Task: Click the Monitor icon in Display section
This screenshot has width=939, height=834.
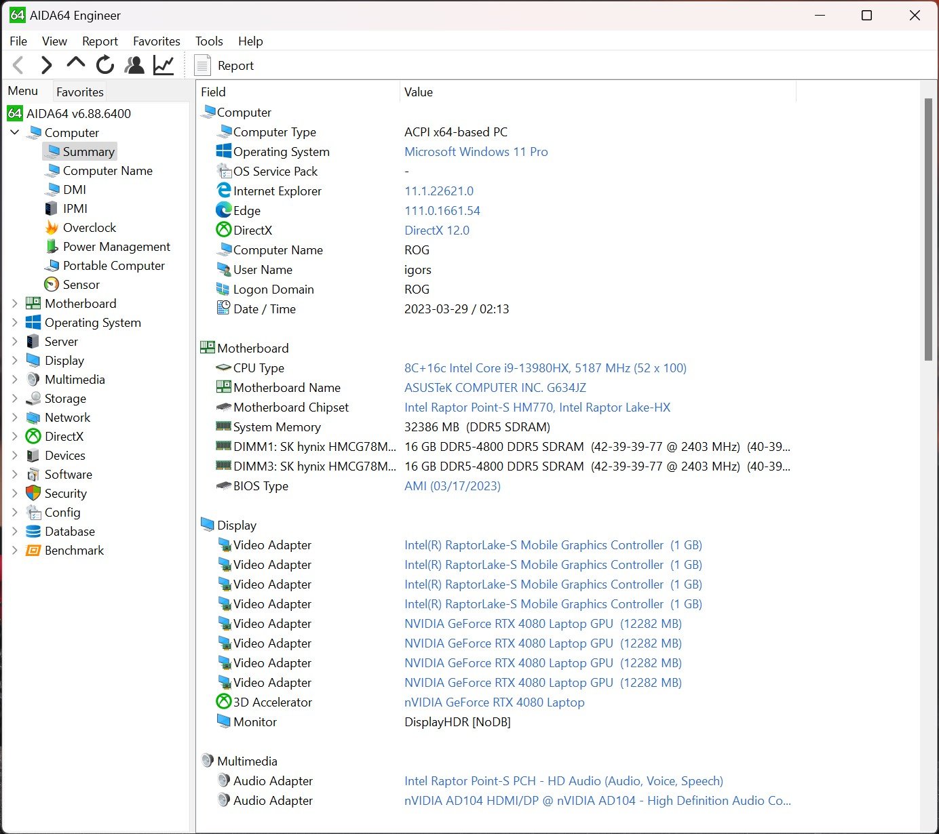Action: pyautogui.click(x=224, y=721)
